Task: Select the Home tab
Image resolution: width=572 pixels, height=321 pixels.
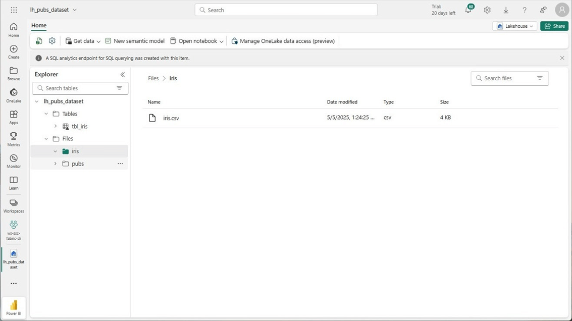Action: pos(39,26)
